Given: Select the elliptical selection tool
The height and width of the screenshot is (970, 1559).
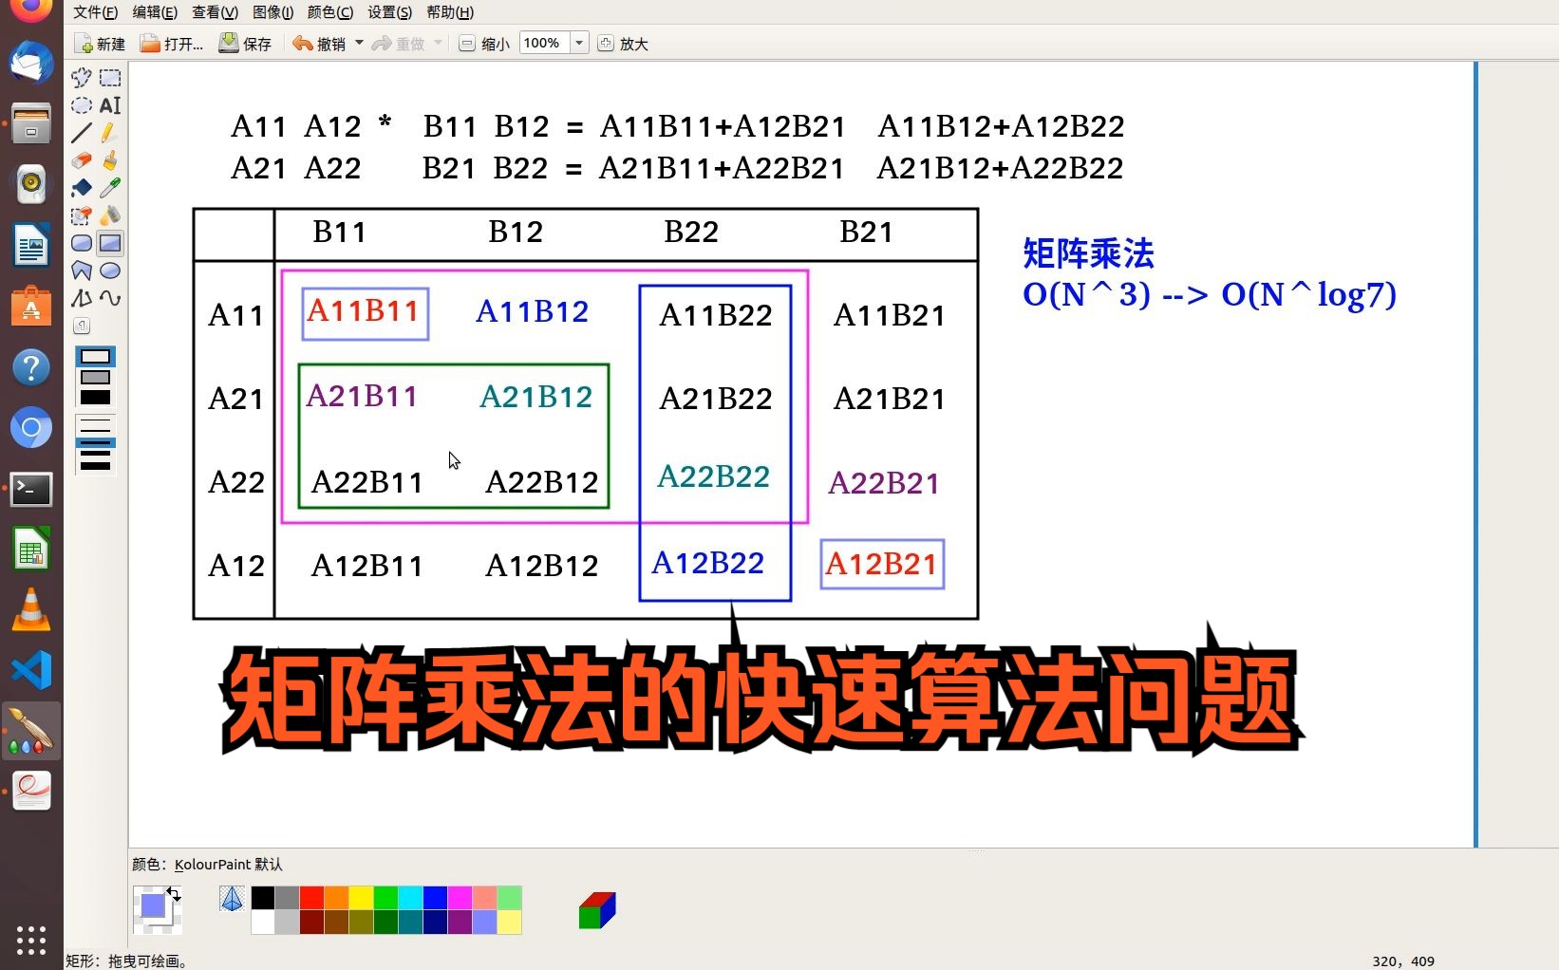Looking at the screenshot, I should [82, 105].
